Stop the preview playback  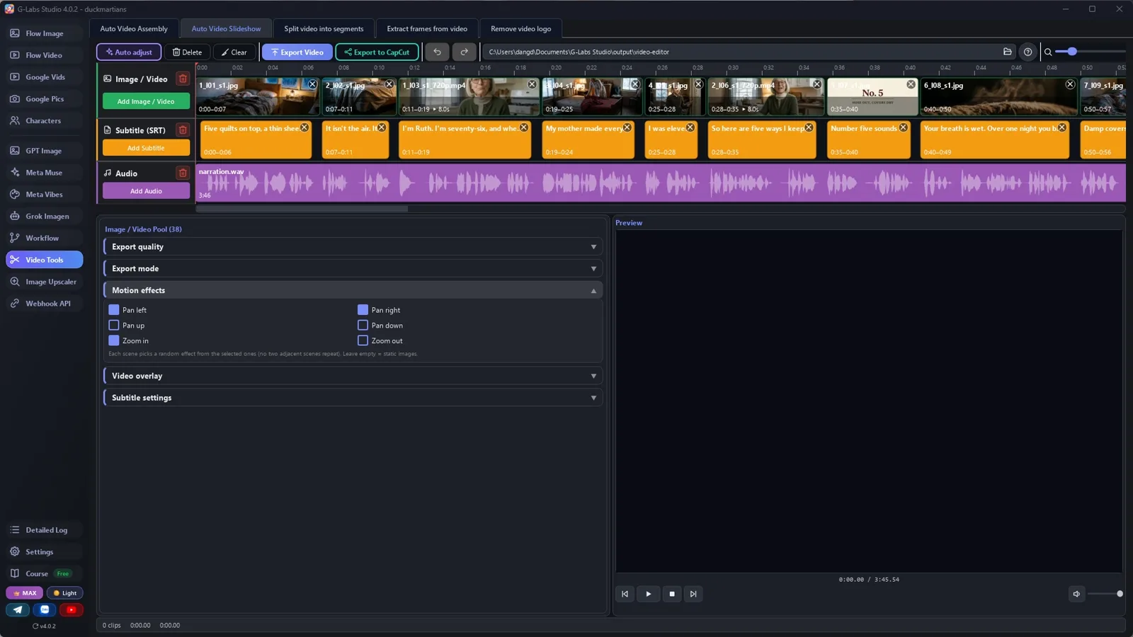point(672,594)
